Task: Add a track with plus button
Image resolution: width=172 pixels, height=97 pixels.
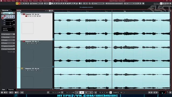Action: 18,11
